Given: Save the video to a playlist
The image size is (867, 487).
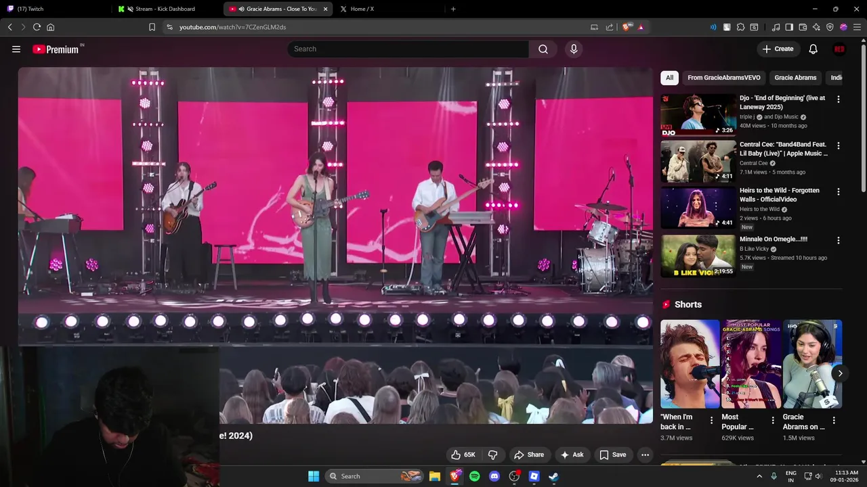Looking at the screenshot, I should [612, 455].
